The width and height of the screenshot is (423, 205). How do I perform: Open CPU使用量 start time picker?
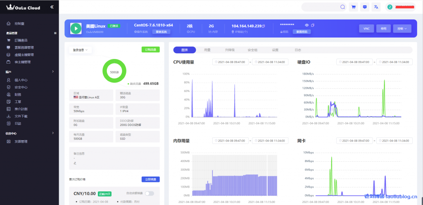(x=231, y=62)
